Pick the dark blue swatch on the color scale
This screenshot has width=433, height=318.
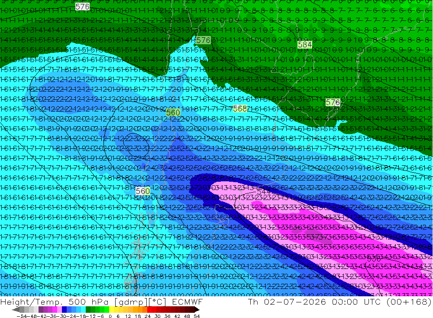[x=64, y=309]
